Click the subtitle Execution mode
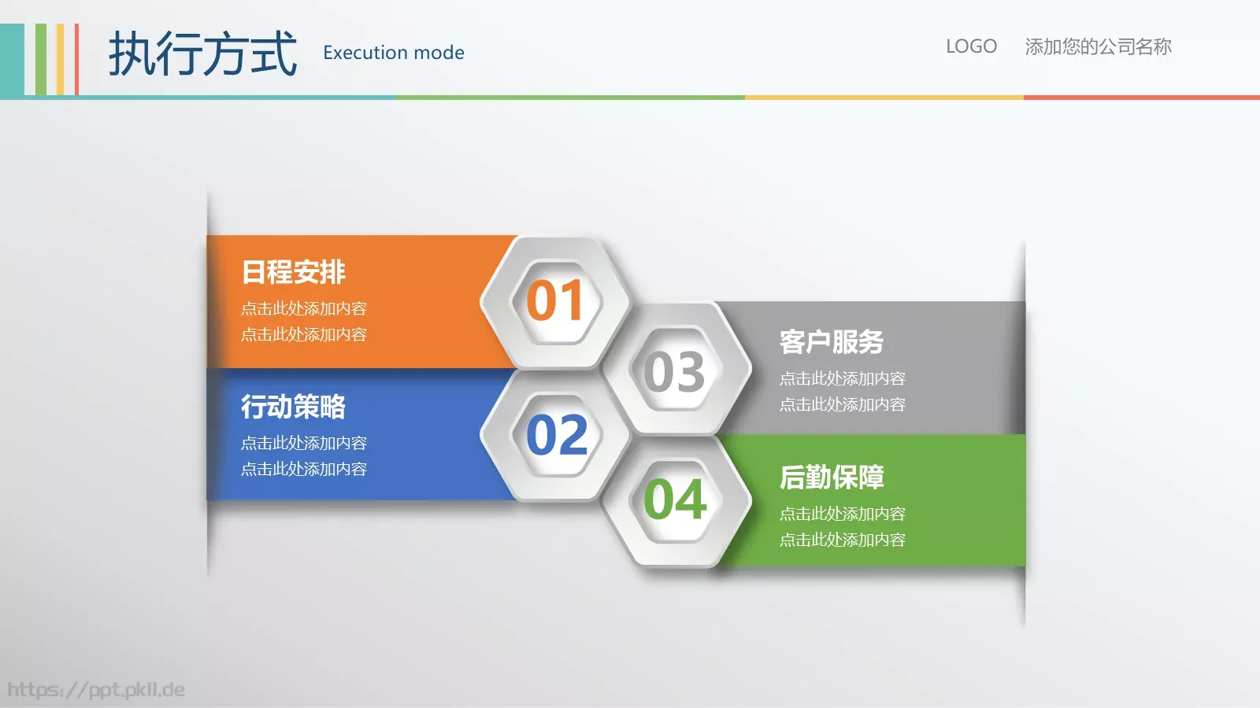 394,53
